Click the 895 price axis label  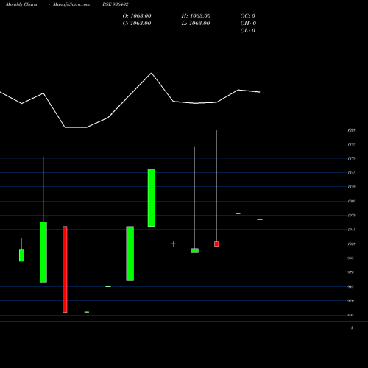350,315
